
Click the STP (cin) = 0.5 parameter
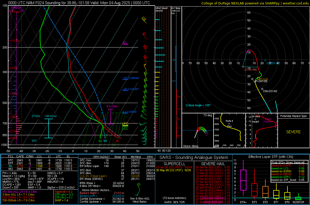pyautogui.click(x=64, y=195)
